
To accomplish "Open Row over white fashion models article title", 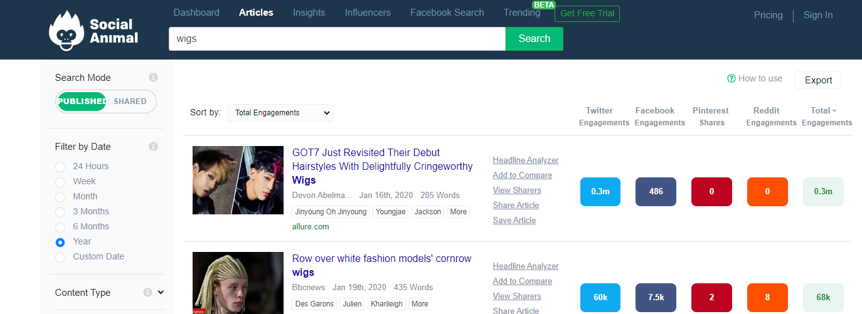I will [381, 266].
